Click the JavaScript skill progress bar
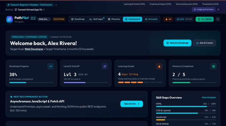Image resolution: width=226 pixels, height=126 pixels. tap(186, 120)
